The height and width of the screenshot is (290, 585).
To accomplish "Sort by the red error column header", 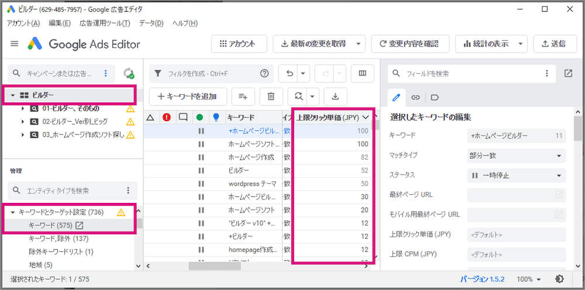I will tap(166, 118).
